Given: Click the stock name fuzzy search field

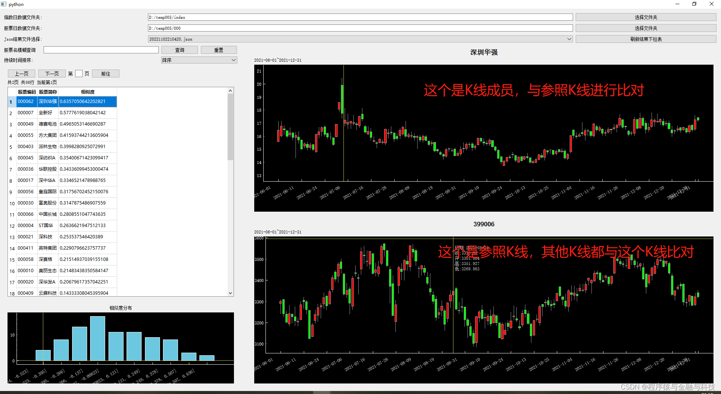Looking at the screenshot, I should pyautogui.click(x=101, y=49).
